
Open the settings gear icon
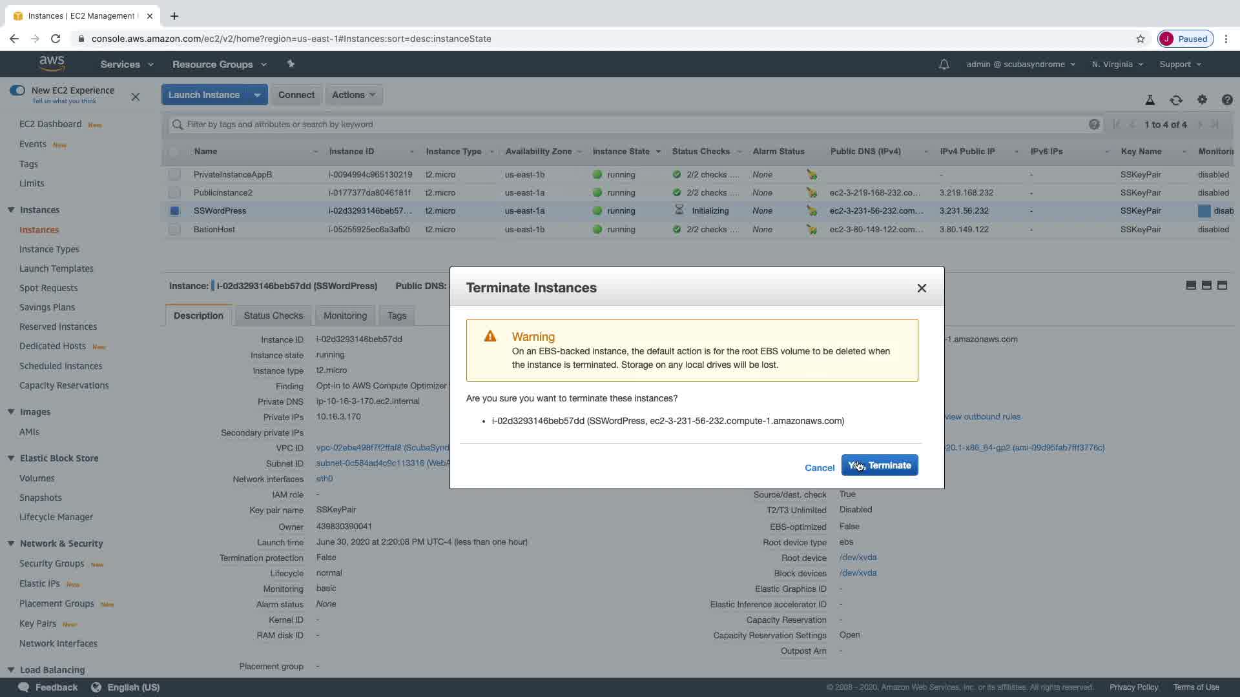click(1201, 99)
